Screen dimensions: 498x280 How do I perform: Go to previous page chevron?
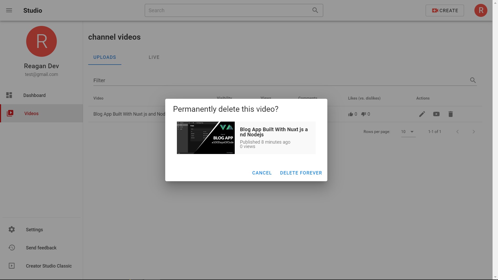(458, 132)
